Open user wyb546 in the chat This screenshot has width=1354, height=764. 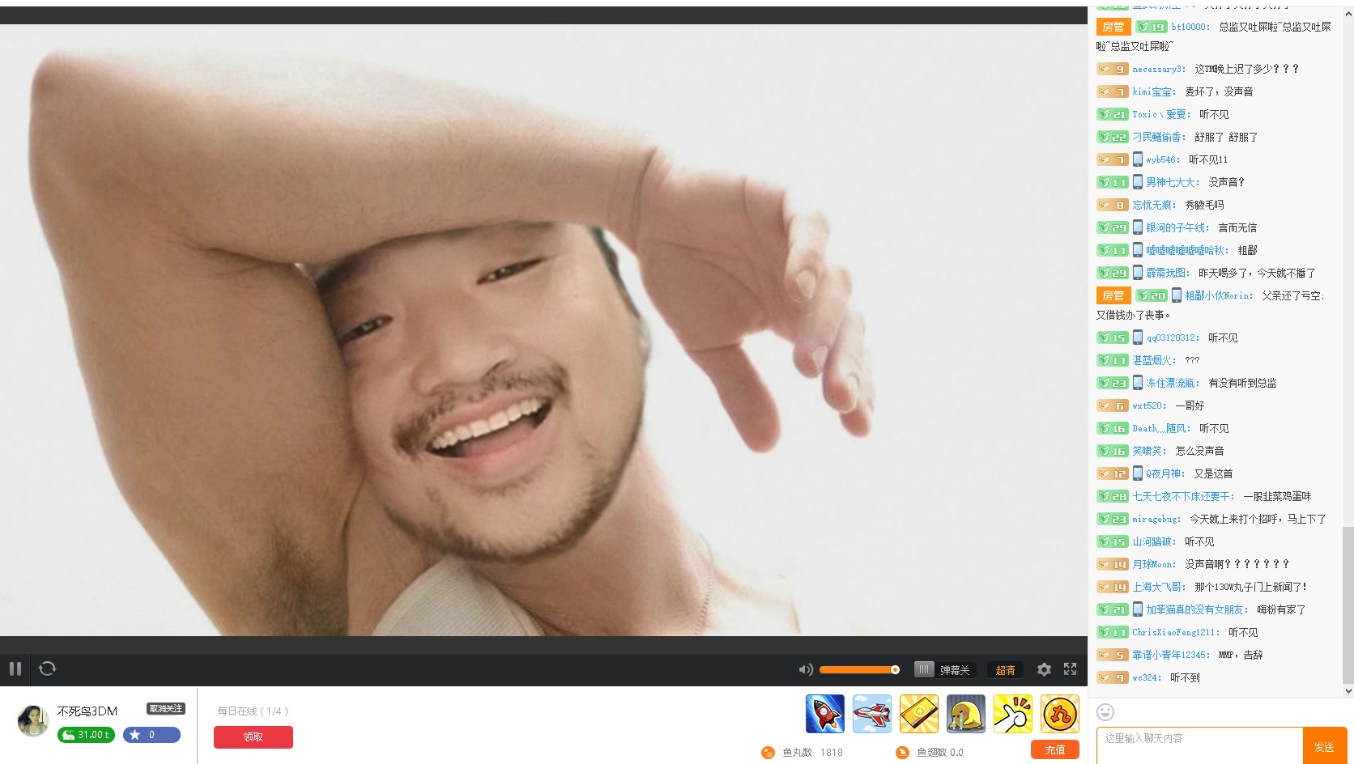[1163, 159]
